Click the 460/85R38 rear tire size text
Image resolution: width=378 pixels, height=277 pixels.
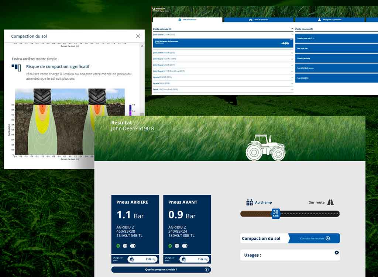(126, 231)
